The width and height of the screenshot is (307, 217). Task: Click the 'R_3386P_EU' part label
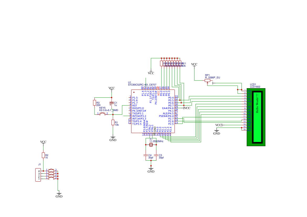pos(212,77)
